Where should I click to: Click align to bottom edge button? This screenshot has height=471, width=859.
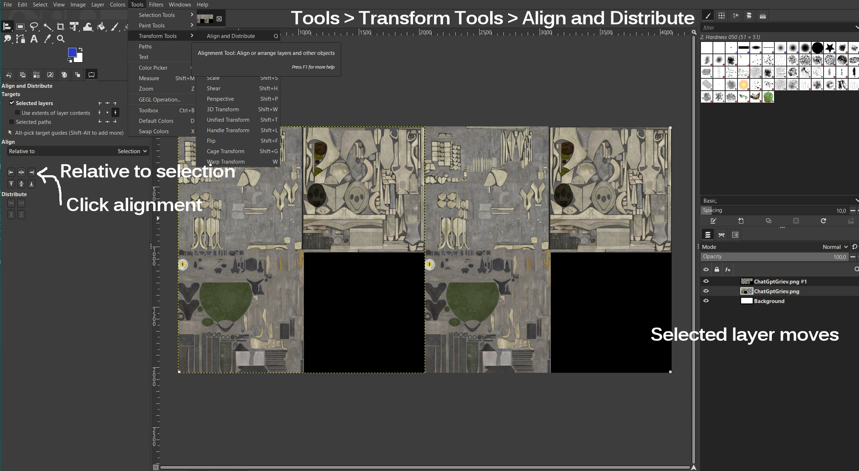pyautogui.click(x=31, y=184)
